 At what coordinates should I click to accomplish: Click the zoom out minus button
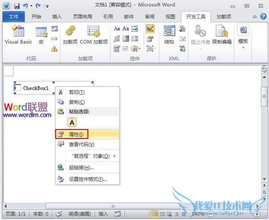(211, 214)
